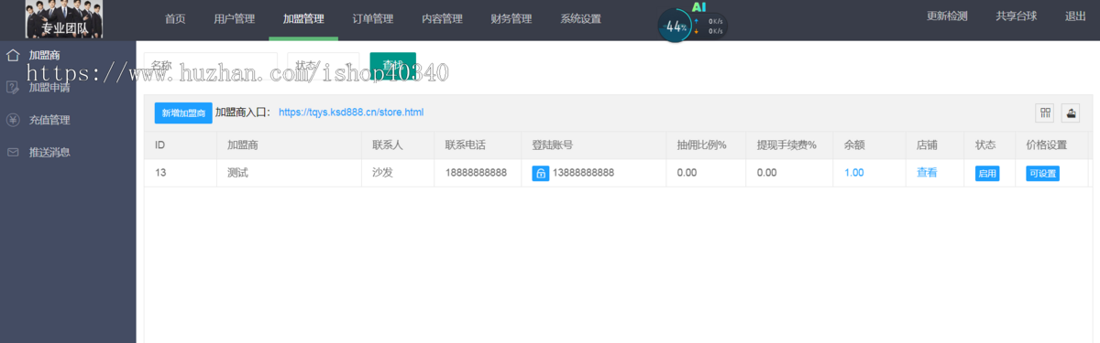Select the login account 13888888888
Viewport: 1100px width, 343px height.
(584, 173)
